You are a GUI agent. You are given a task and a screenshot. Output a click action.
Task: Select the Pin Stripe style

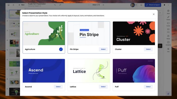pos(103,49)
